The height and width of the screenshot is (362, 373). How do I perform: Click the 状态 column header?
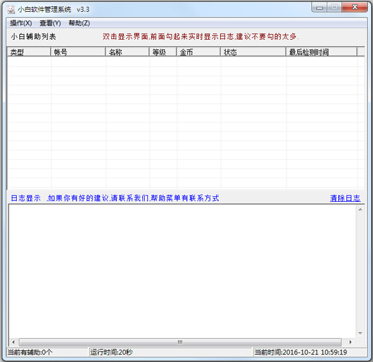(x=253, y=52)
